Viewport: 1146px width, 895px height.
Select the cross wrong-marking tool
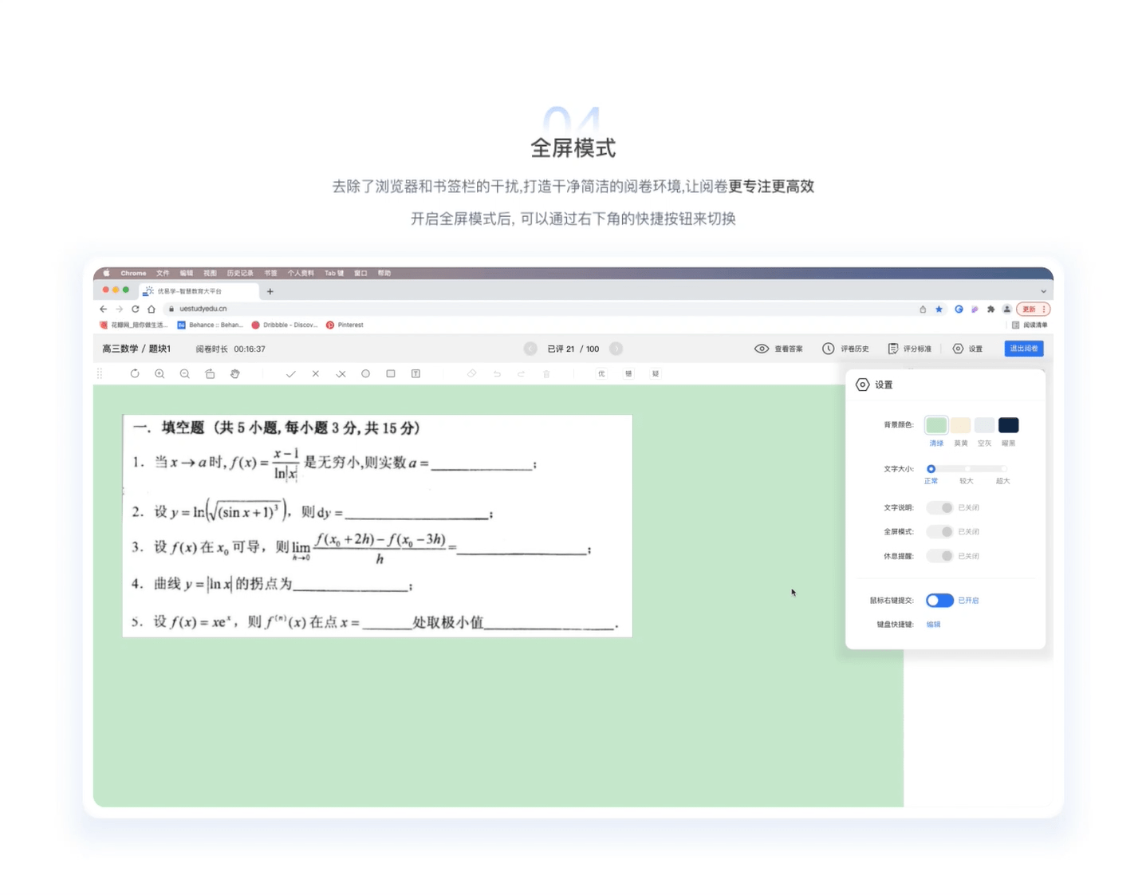316,373
